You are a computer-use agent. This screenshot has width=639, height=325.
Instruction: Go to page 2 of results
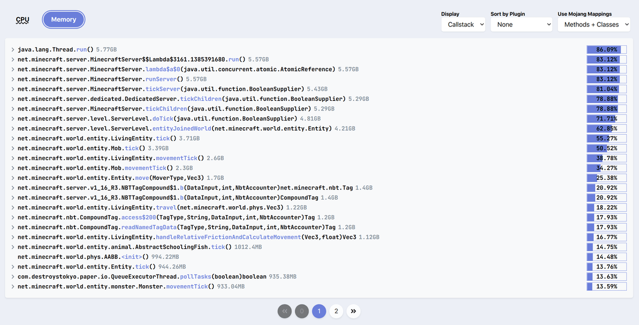[336, 311]
